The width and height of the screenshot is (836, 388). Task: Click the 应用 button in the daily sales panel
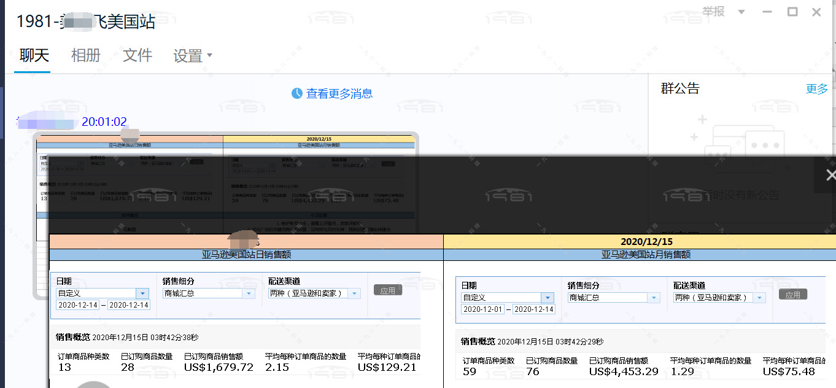[388, 290]
